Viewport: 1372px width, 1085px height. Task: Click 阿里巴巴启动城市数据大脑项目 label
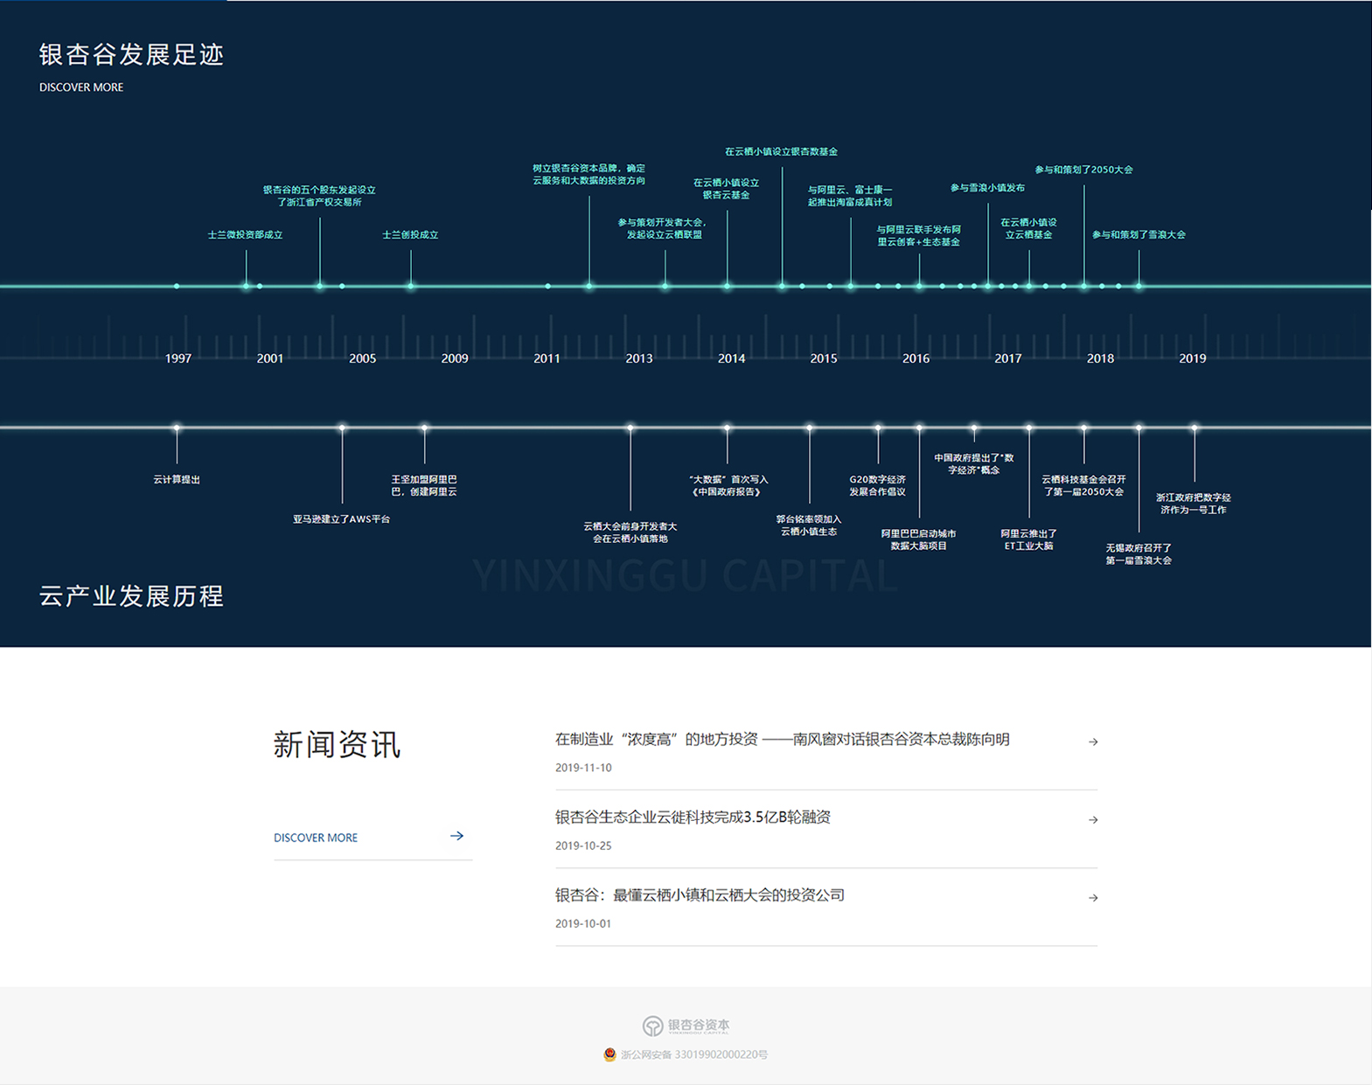tap(918, 539)
